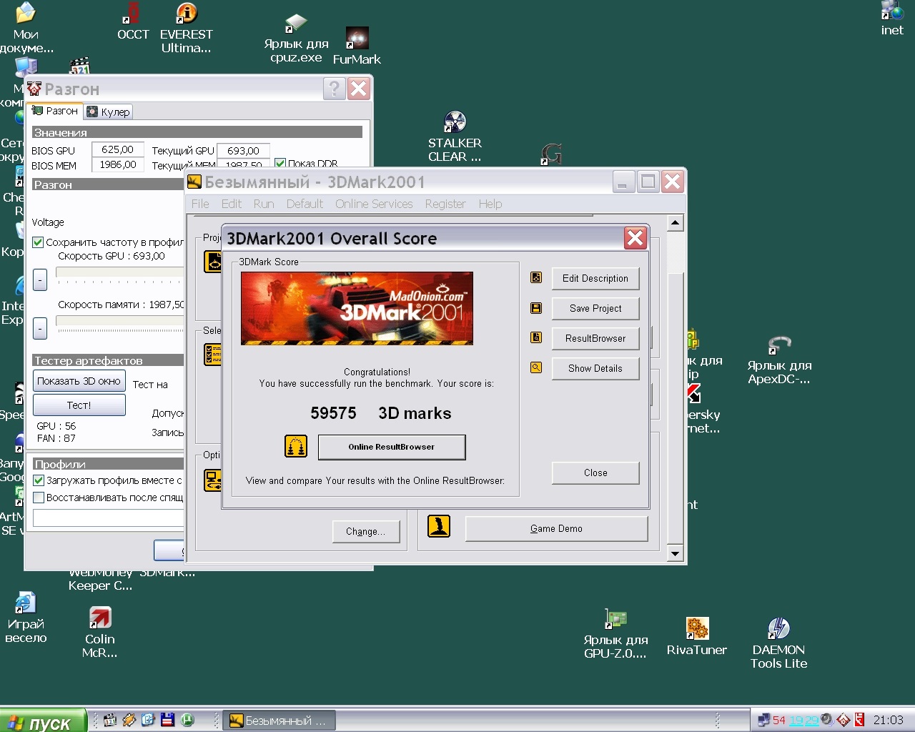This screenshot has width=915, height=732.
Task: Click the Game Demo icon
Action: [x=439, y=526]
